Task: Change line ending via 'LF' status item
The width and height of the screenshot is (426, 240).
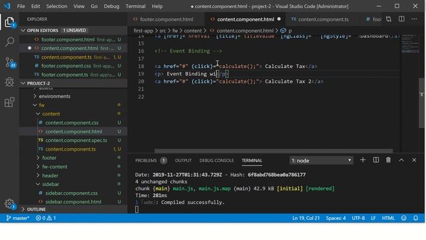Action: [x=373, y=218]
